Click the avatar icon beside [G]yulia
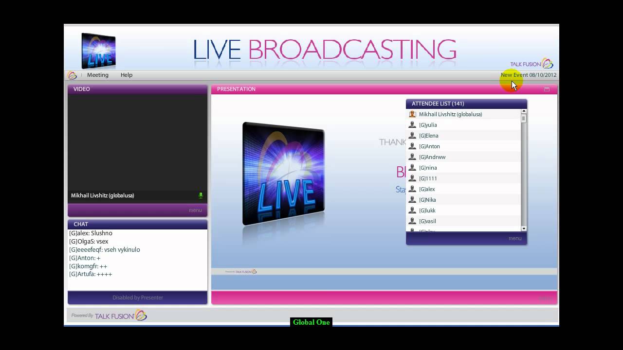The image size is (623, 350). (x=412, y=125)
